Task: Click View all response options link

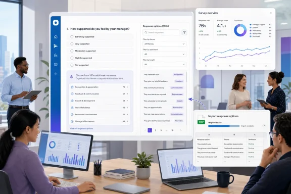Action: click(x=81, y=128)
